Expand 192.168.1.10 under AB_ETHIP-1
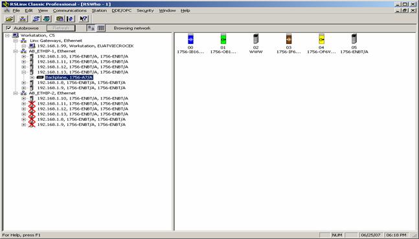The width and height of the screenshot is (419, 239). [x=24, y=56]
